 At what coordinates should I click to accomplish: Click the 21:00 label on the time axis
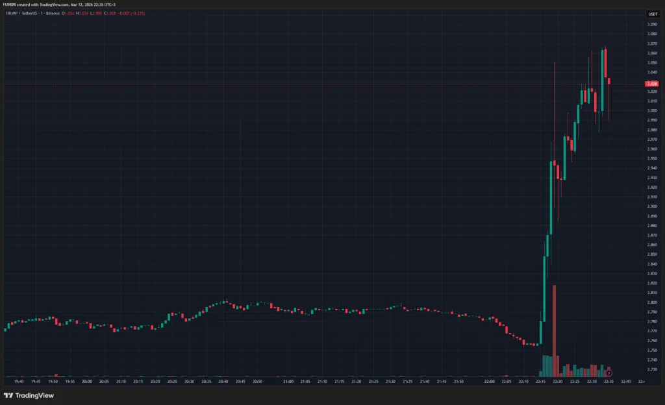click(x=288, y=382)
